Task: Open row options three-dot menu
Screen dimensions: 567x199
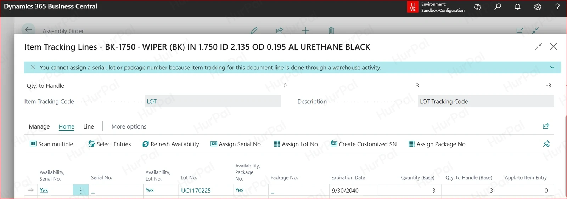Action: (81, 191)
